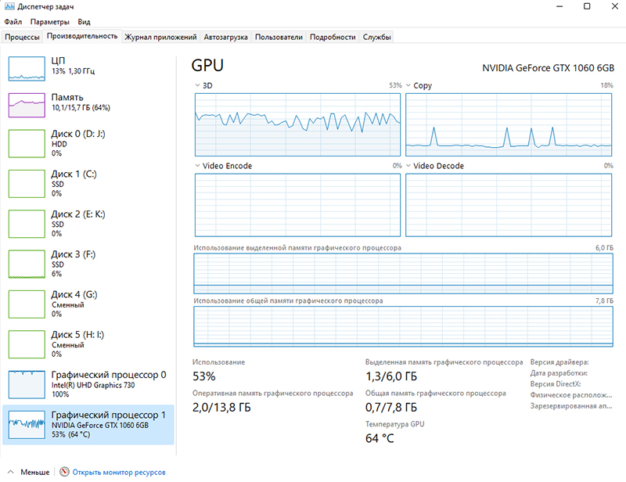
Task: Switch to the Процессы tab
Action: pyautogui.click(x=22, y=37)
